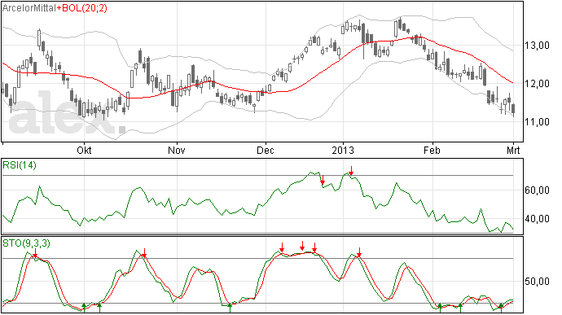Select the Nov month label

click(x=177, y=150)
